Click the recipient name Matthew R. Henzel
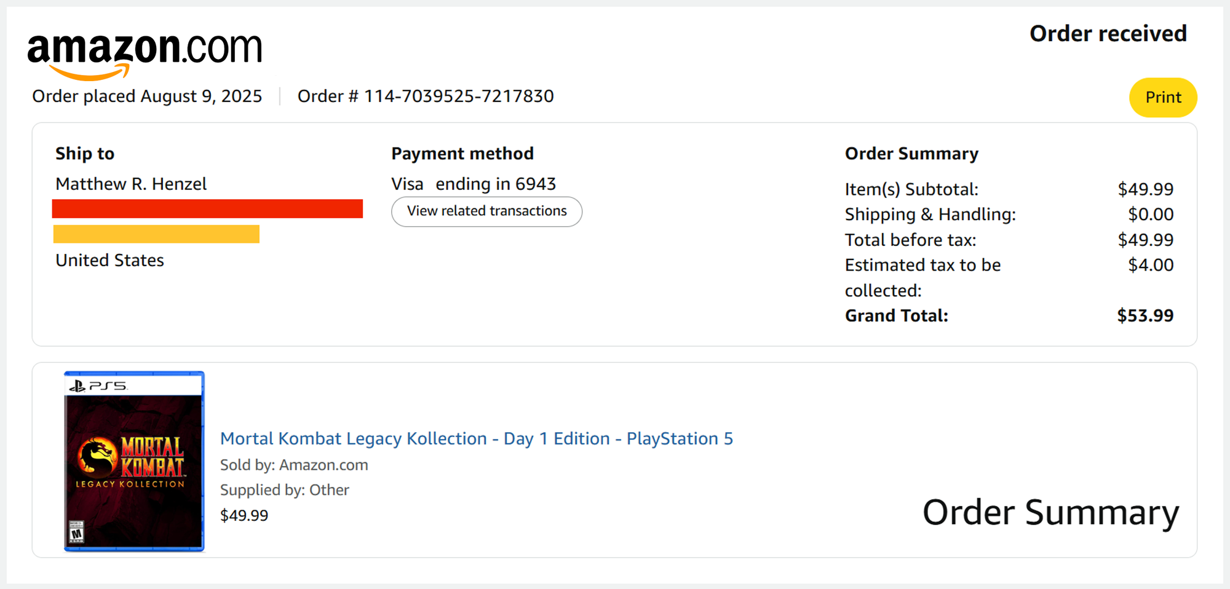Viewport: 1230px width, 589px height. [131, 184]
